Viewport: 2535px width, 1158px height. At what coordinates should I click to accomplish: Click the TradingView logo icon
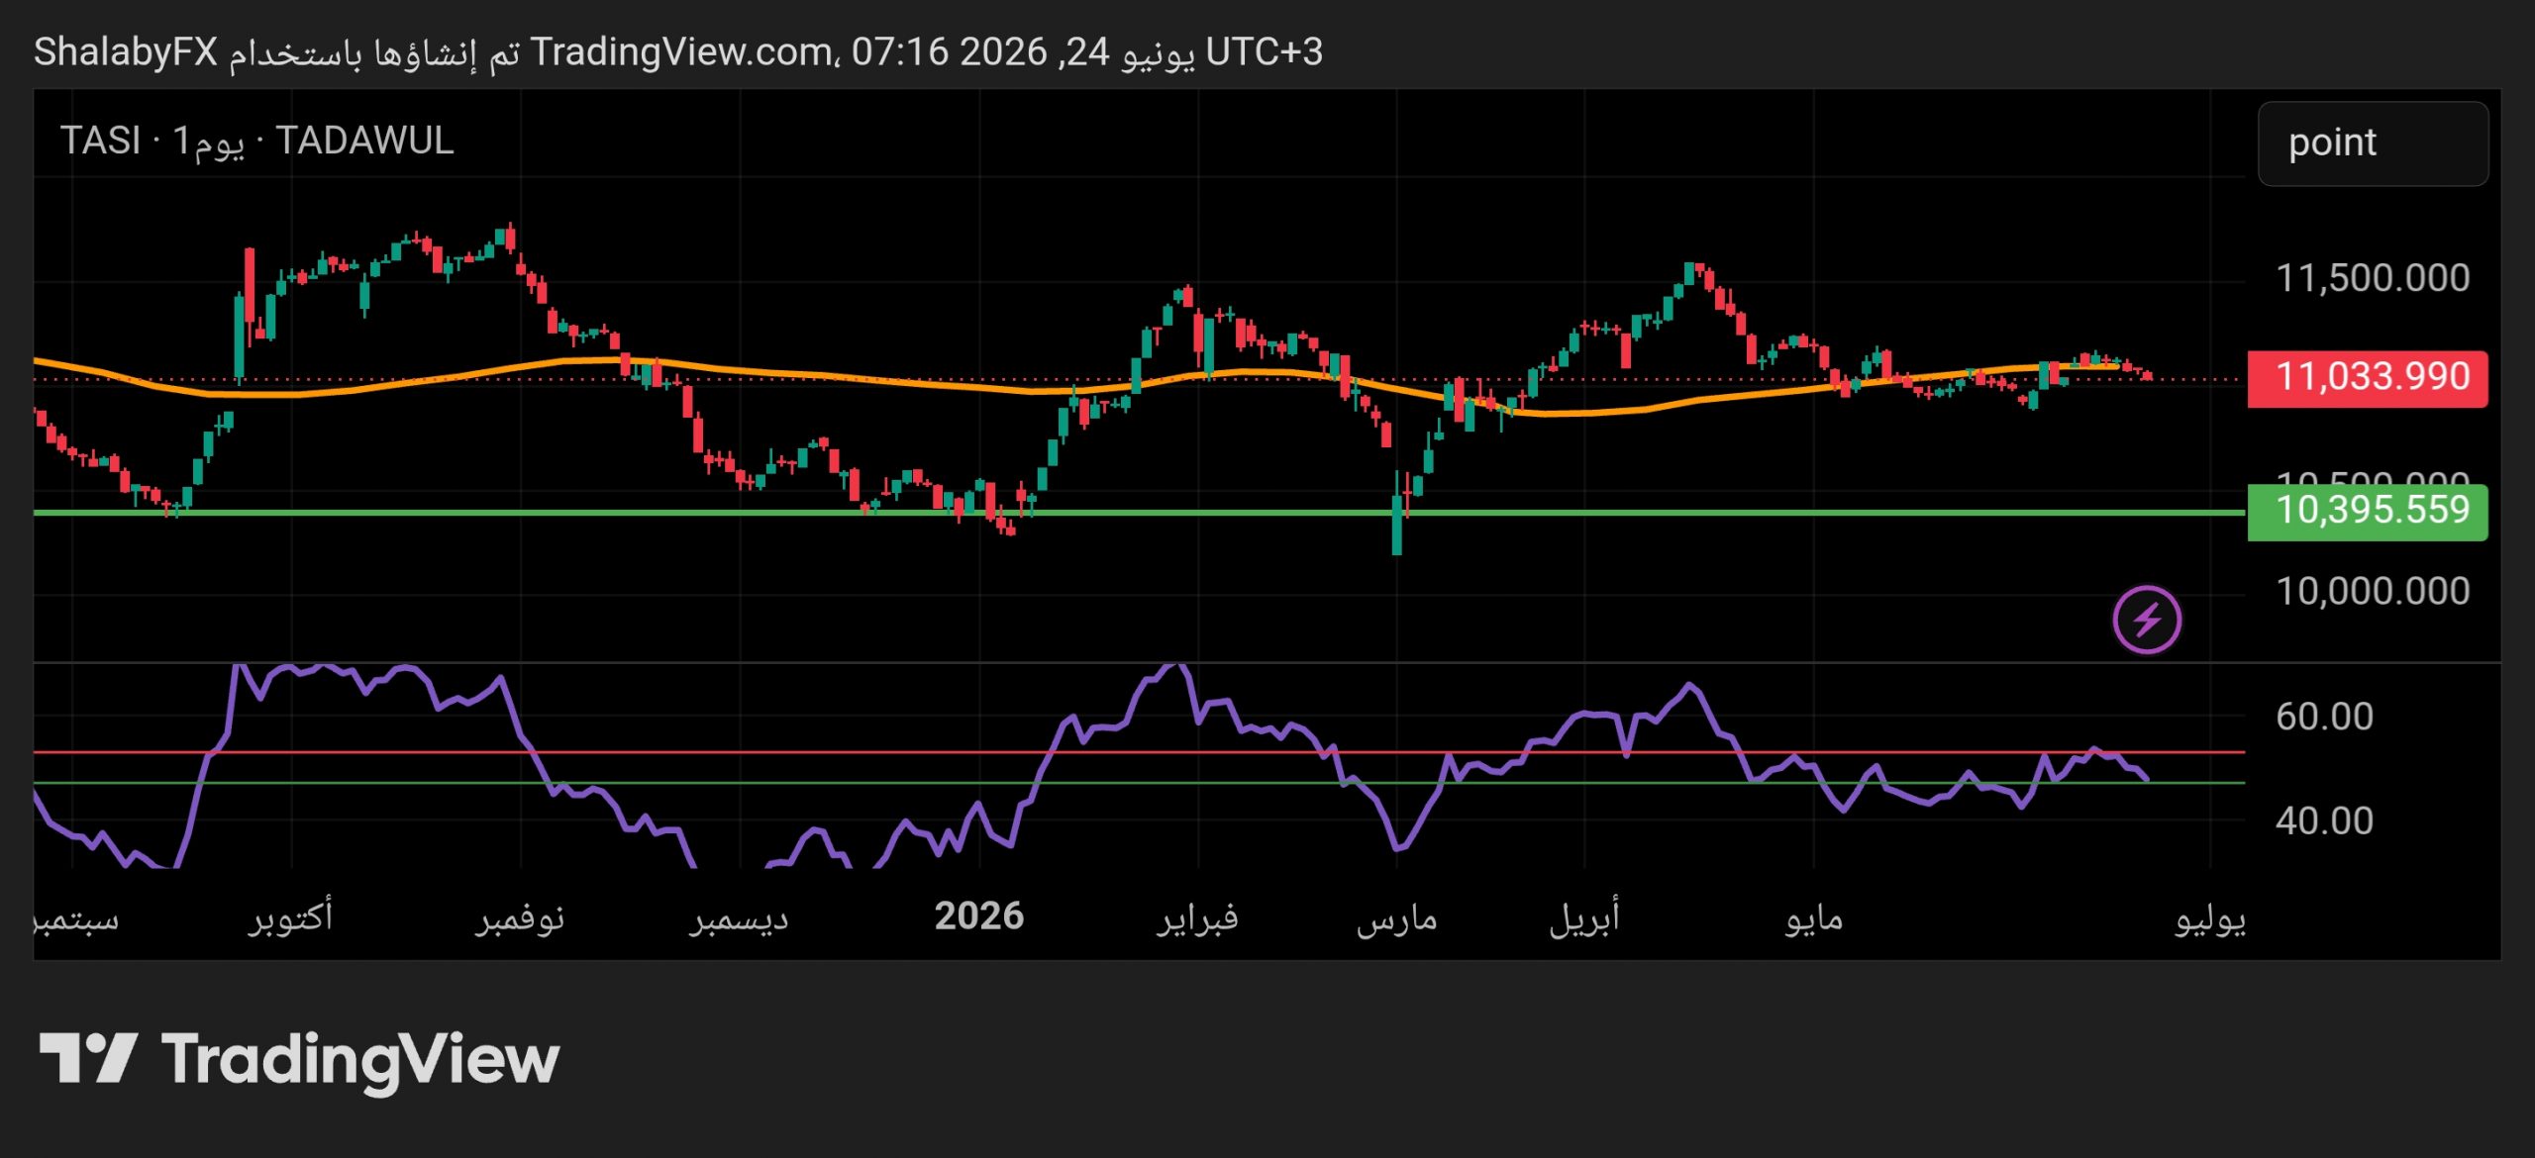(x=87, y=1058)
